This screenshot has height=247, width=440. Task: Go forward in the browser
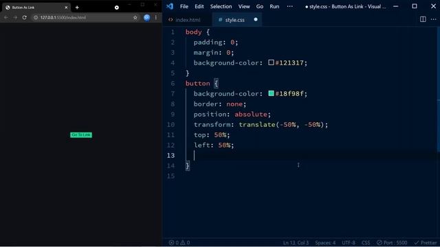pyautogui.click(x=15, y=18)
